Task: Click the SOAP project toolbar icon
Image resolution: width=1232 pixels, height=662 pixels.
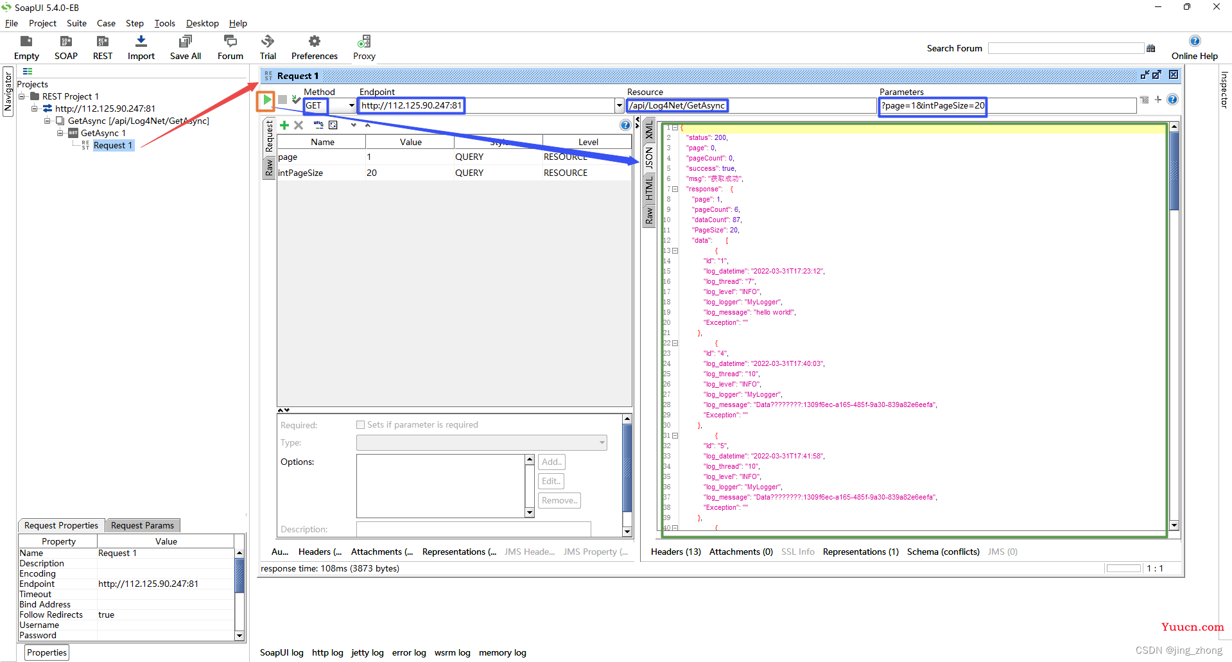Action: click(x=65, y=48)
